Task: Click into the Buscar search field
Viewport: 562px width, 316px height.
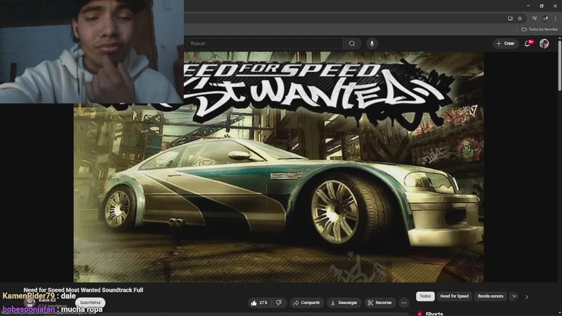Action: coord(263,43)
